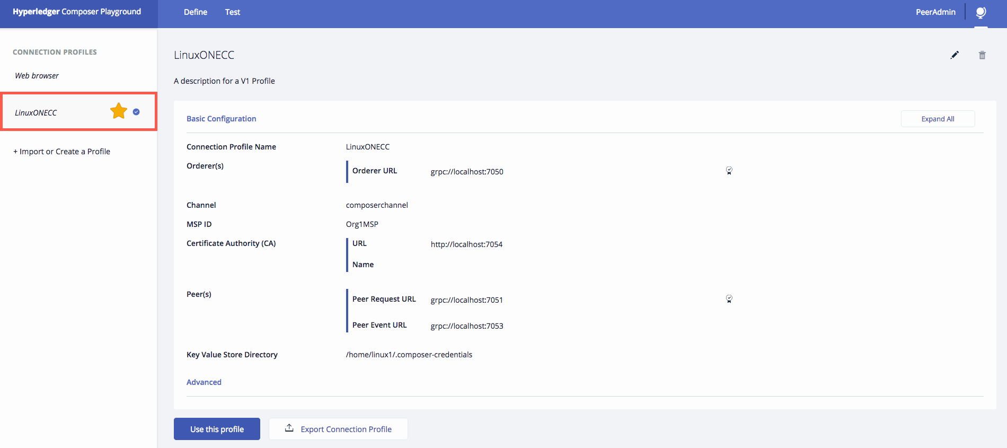Select the LinuxONECC connection profile
This screenshot has height=448, width=1007.
pos(79,112)
